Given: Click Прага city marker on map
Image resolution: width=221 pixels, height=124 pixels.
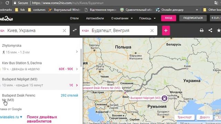Looking at the screenshot, I should click(x=100, y=72).
